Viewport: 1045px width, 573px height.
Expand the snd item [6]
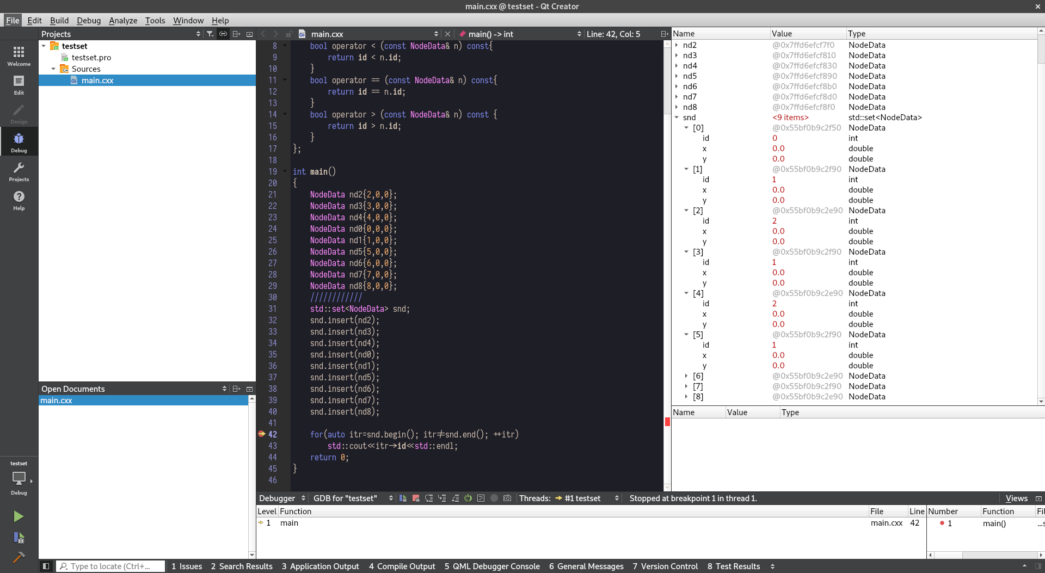[686, 376]
